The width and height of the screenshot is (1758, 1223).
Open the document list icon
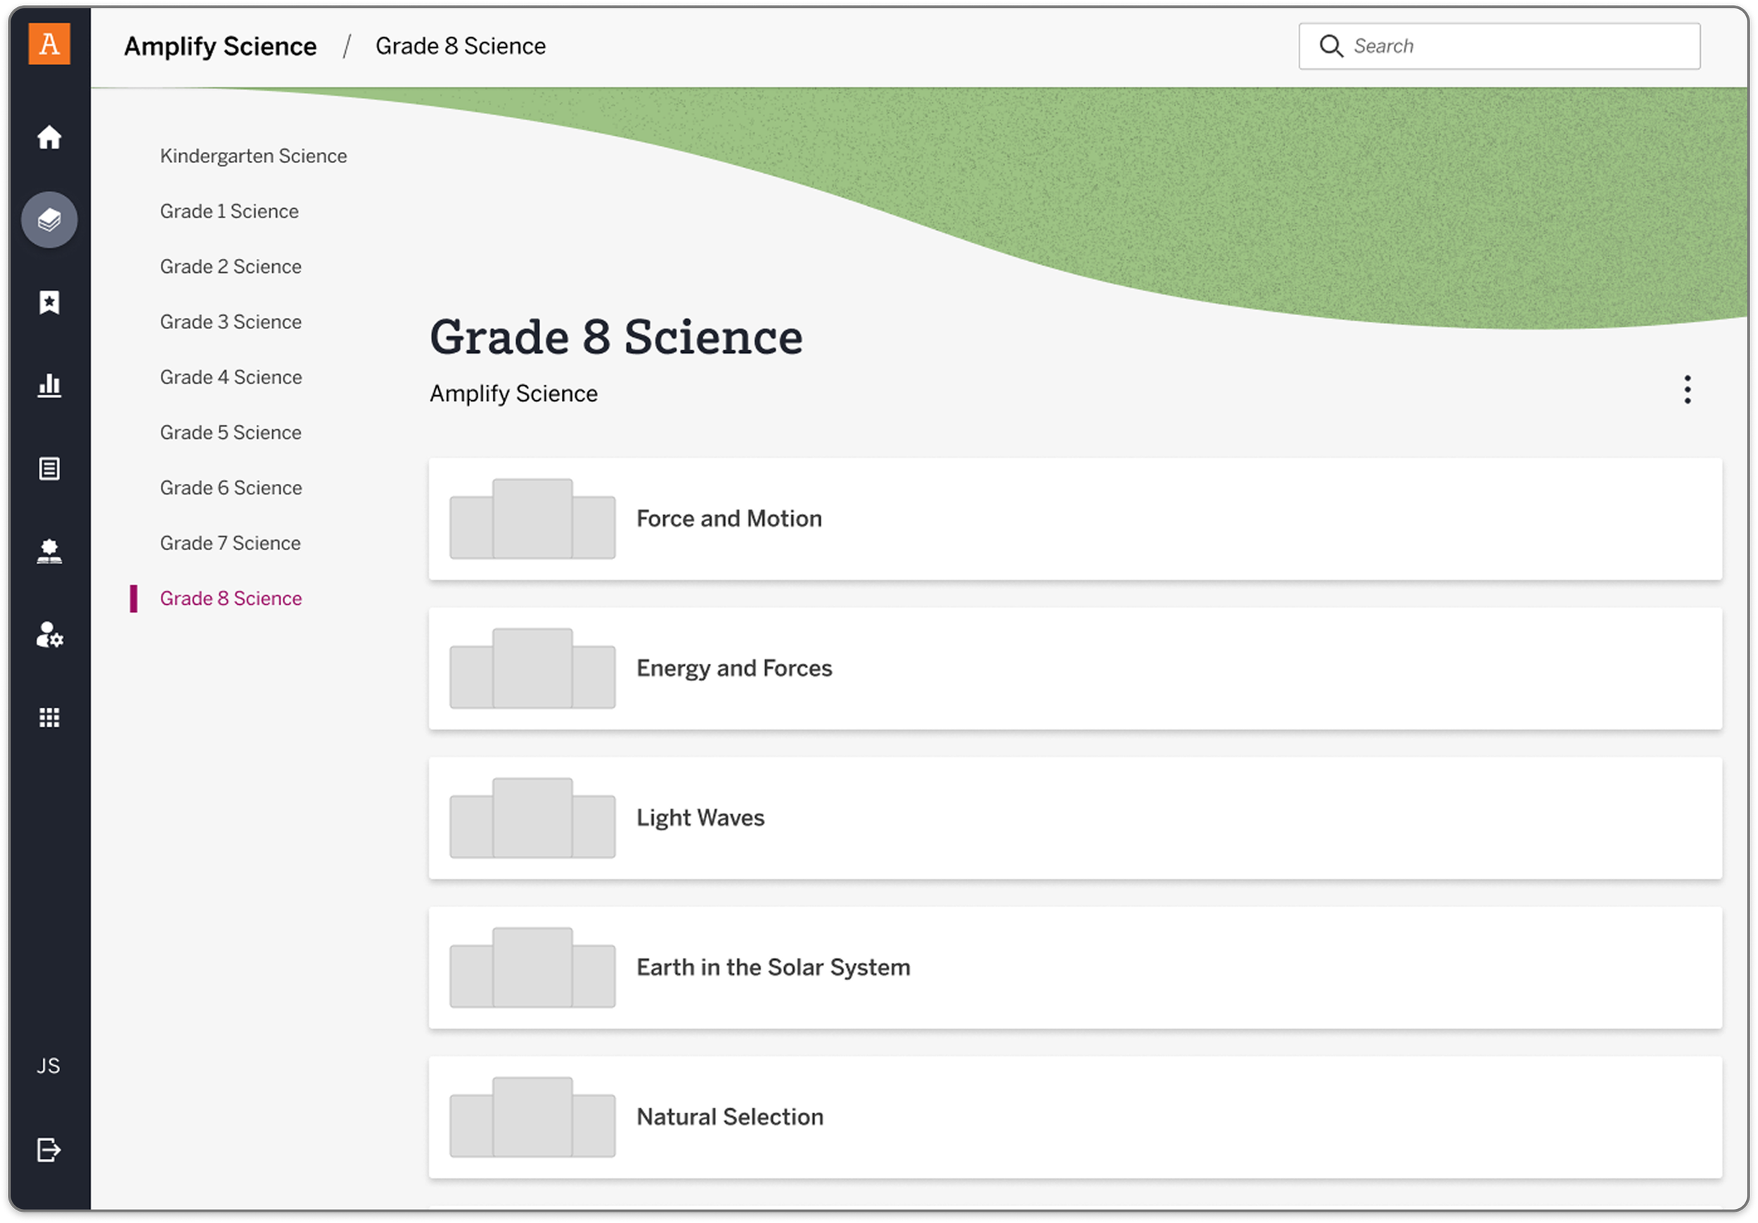pos(49,468)
